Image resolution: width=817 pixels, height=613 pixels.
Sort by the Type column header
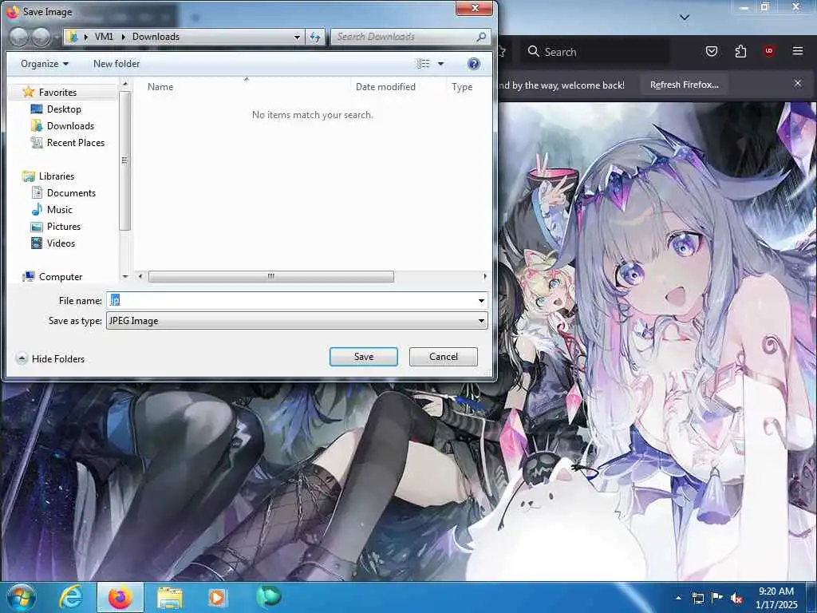coord(462,86)
